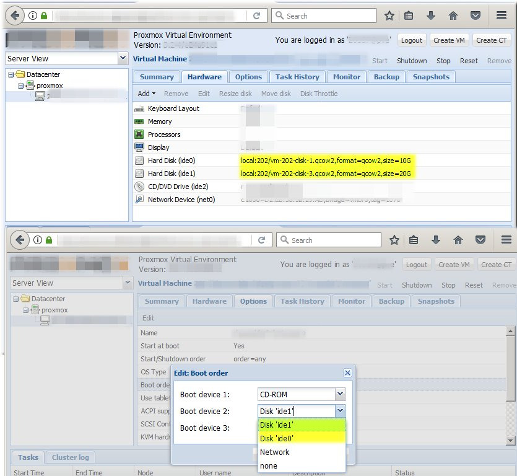The width and height of the screenshot is (517, 476).
Task: Open the Tasks tab in the bottom panel
Action: [x=28, y=457]
